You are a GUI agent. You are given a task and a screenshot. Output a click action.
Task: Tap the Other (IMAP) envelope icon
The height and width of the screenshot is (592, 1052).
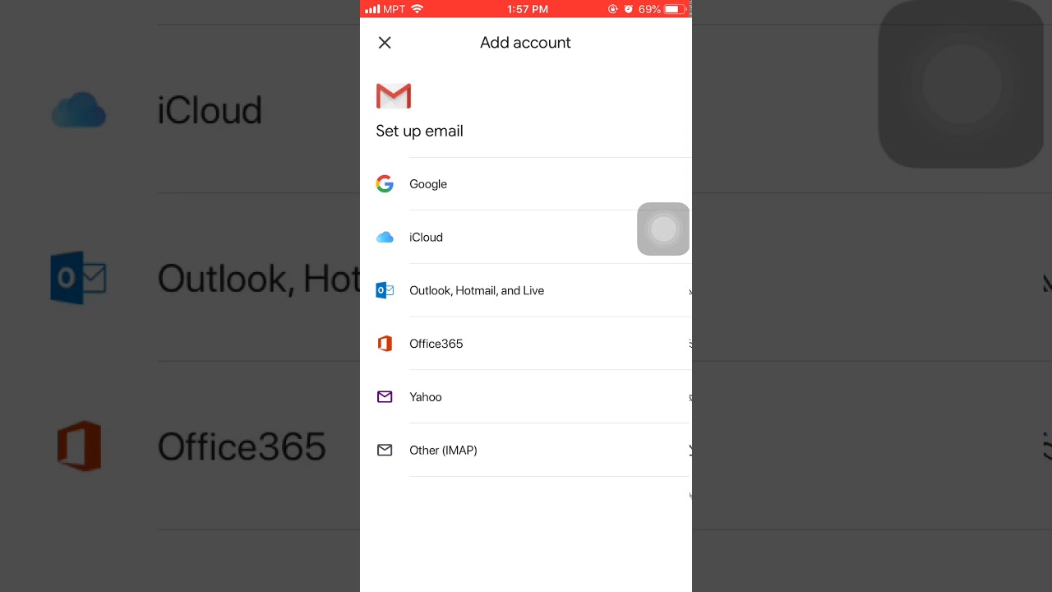[x=385, y=450]
